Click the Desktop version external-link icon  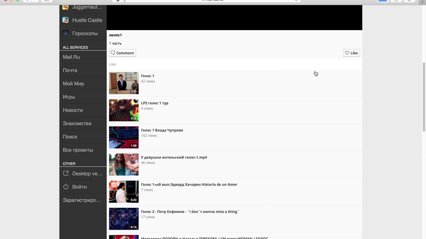(66, 173)
